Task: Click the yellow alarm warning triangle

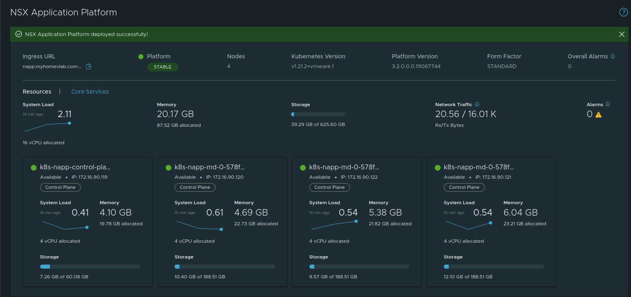Action: click(599, 115)
